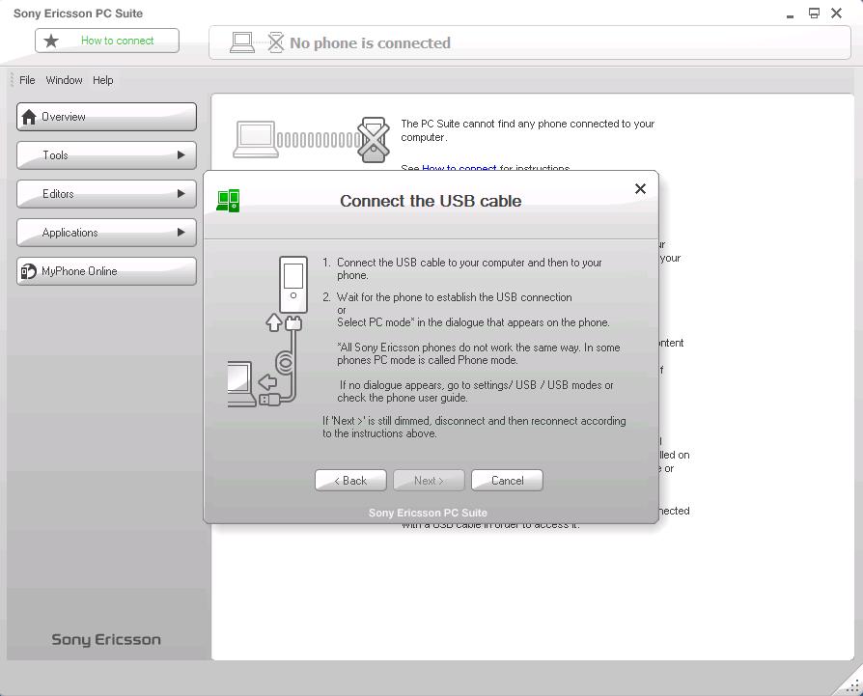Expand the Applications submenu arrow
Viewport: 863px width, 696px height.
coord(181,233)
